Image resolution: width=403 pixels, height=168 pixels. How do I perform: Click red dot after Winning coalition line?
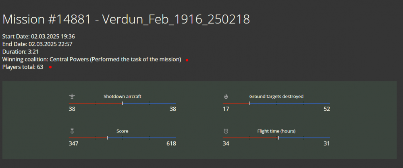(187, 60)
